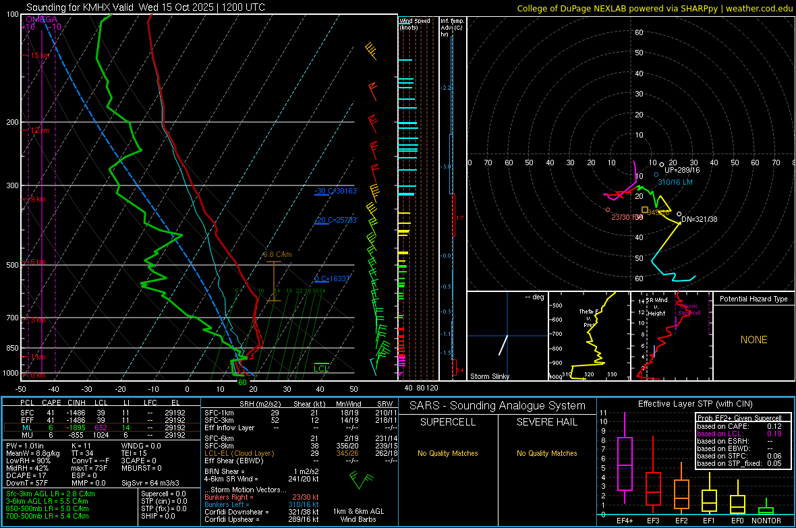Screen dimensions: 796x528
Task: Click 'Bunkers Right = 23/30 kt' text
Action: point(262,497)
